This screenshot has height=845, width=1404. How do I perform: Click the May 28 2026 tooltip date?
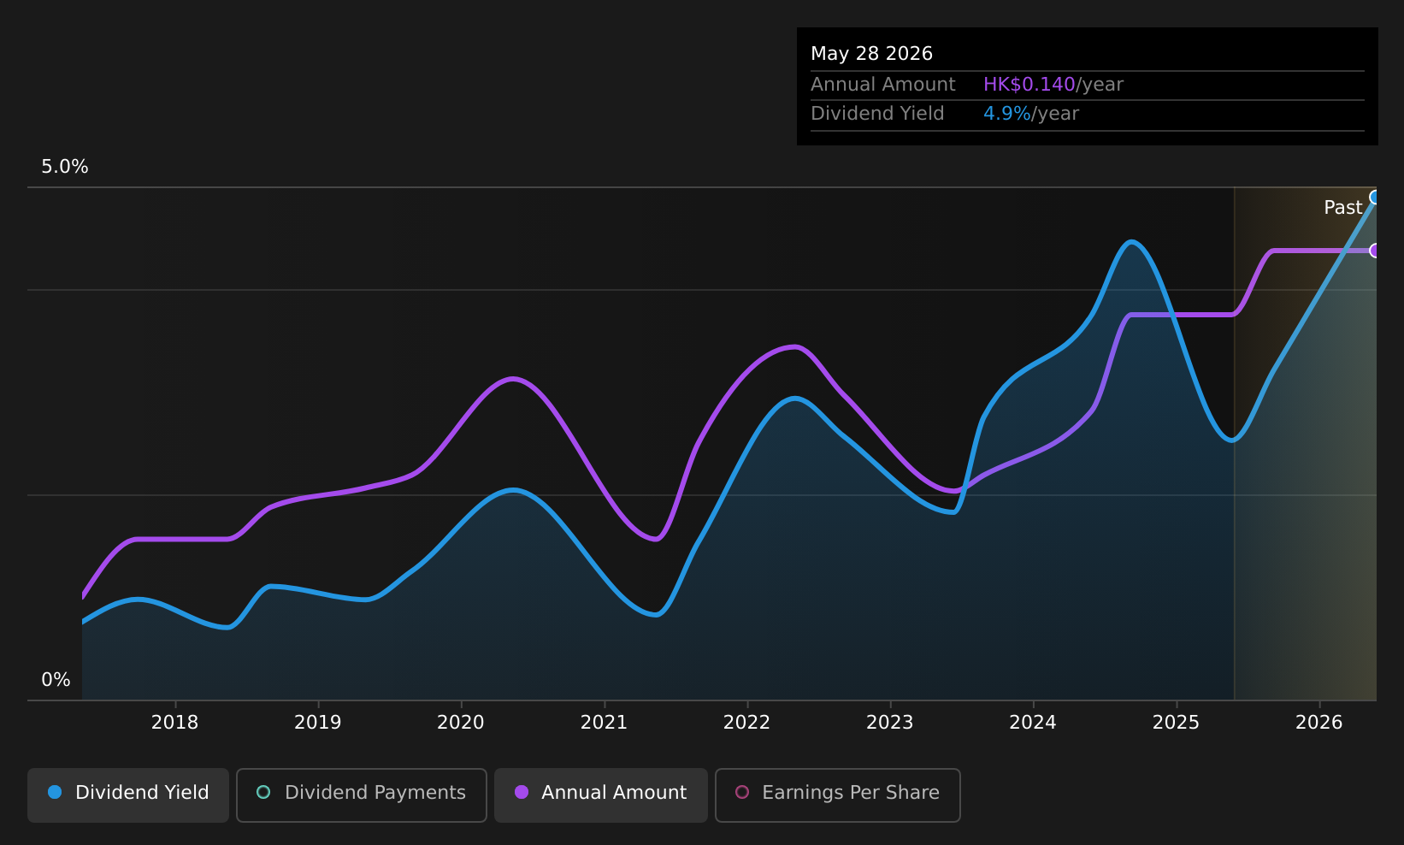coord(871,54)
